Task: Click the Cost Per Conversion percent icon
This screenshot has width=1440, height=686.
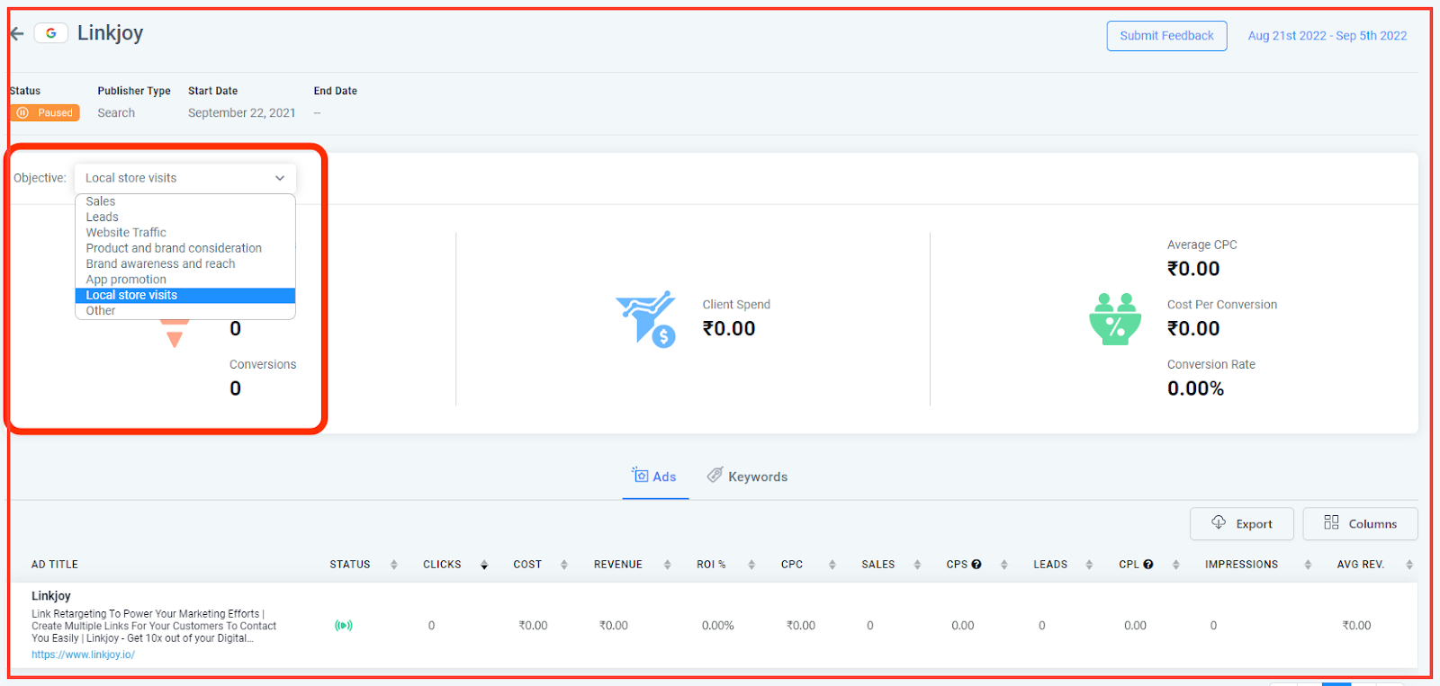Action: point(1115,319)
